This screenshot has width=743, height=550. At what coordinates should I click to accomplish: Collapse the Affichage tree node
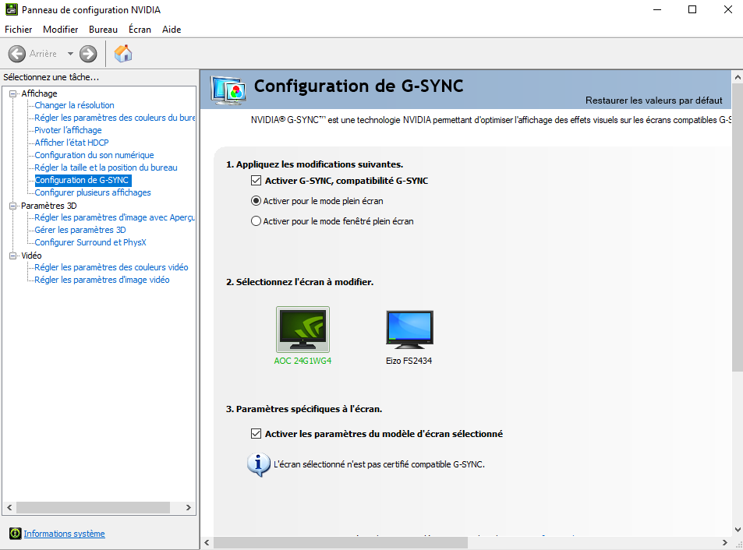12,93
